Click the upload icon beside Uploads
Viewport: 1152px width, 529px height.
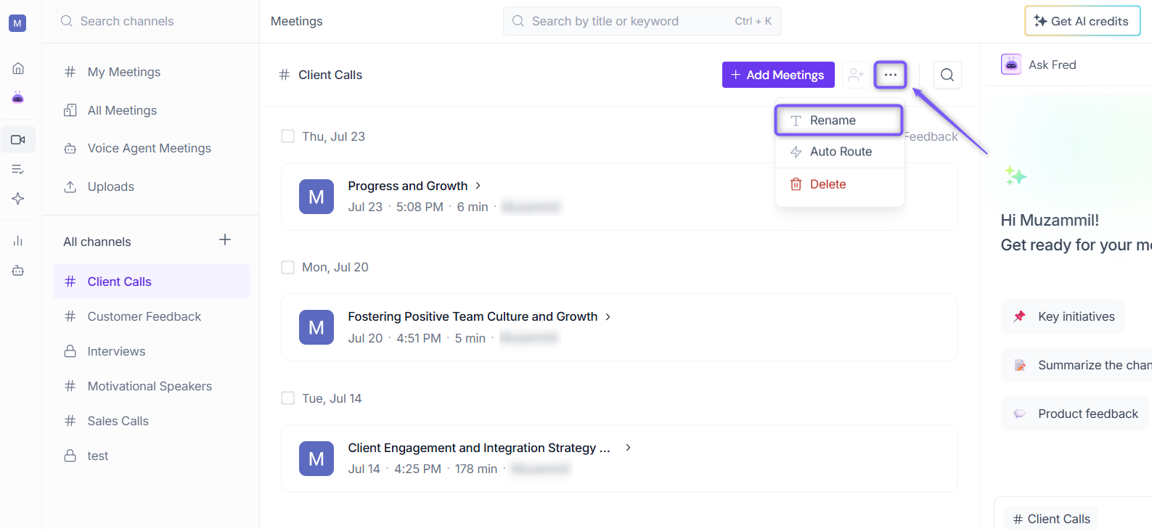point(70,186)
